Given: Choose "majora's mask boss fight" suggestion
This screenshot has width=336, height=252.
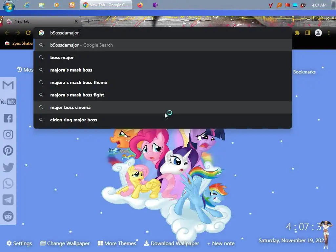Looking at the screenshot, I should 163,95.
